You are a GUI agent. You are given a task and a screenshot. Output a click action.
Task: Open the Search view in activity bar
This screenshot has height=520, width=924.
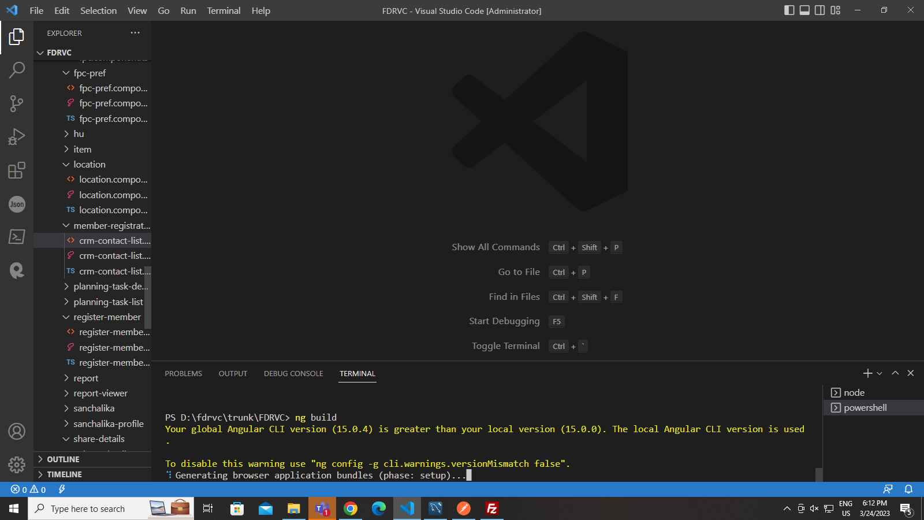(17, 70)
